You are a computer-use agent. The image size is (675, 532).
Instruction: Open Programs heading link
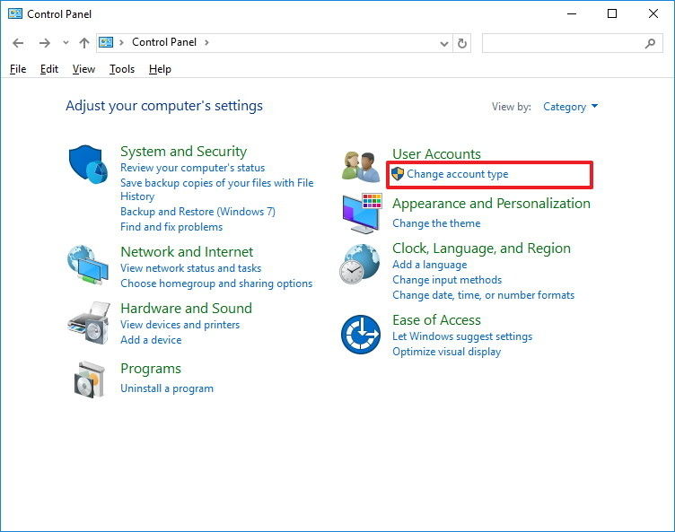coord(151,369)
